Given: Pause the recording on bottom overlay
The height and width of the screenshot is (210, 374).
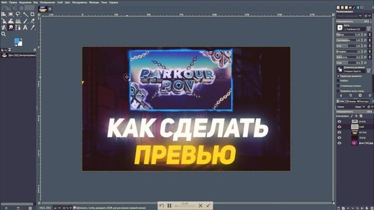Looking at the screenshot, I should [169, 205].
